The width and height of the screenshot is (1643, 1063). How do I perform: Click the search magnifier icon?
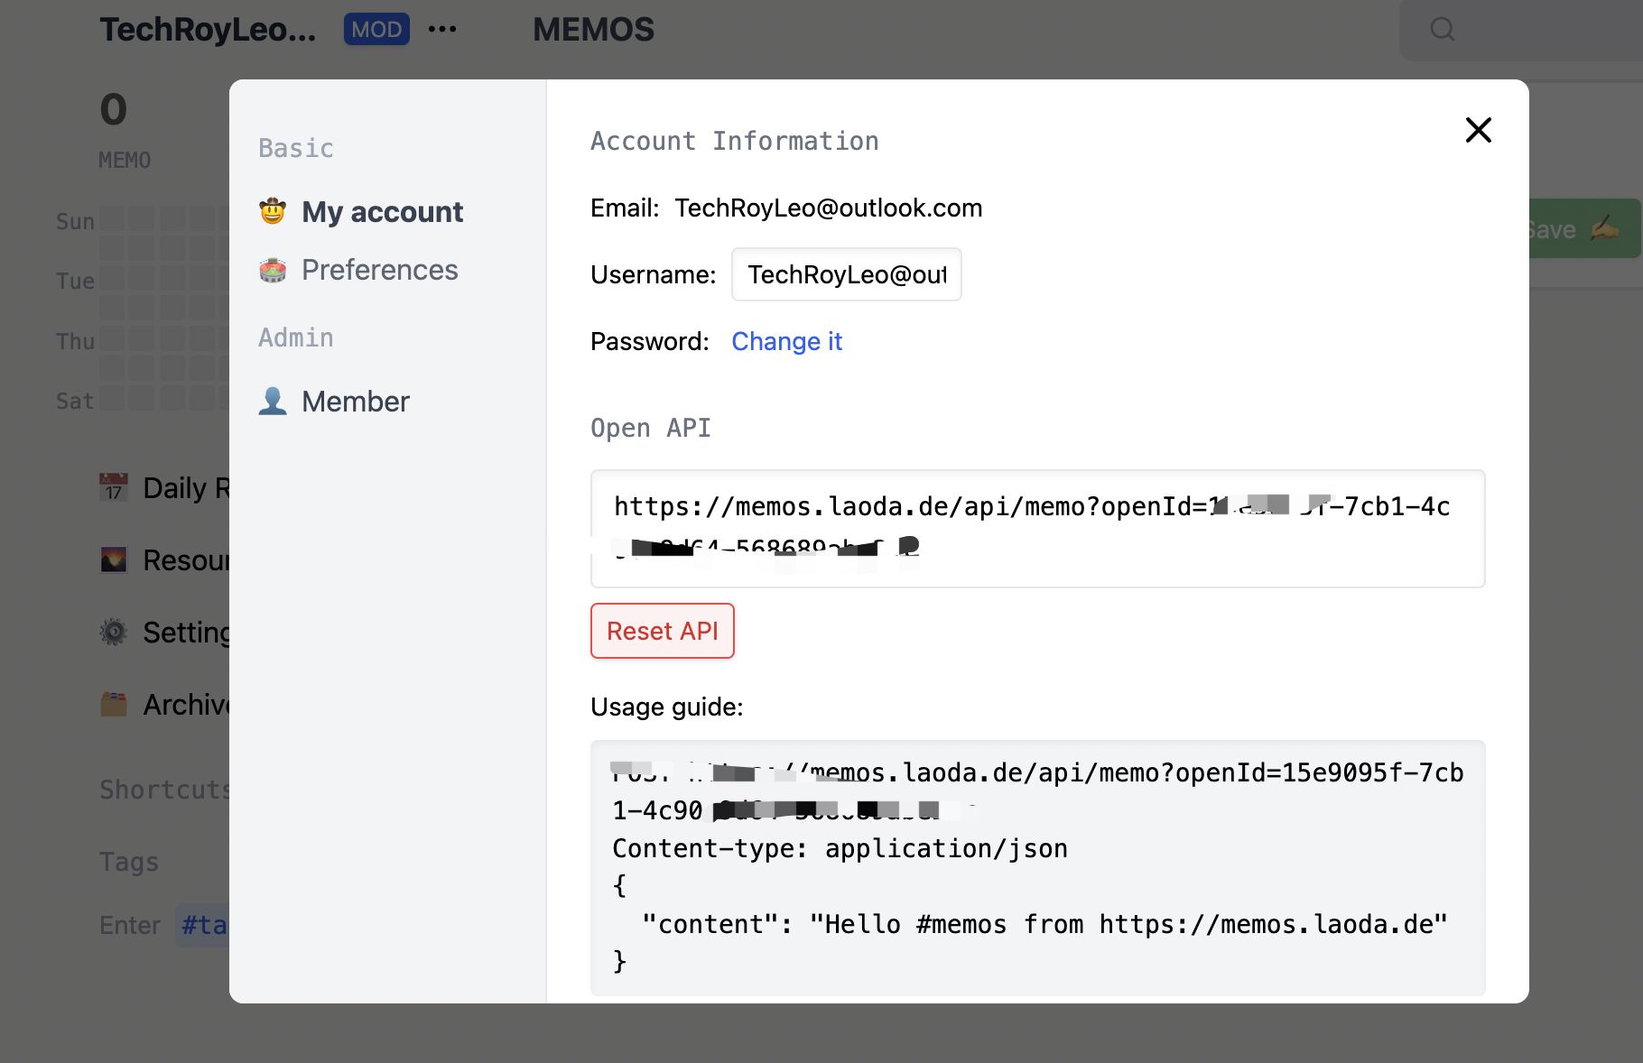tap(1442, 30)
